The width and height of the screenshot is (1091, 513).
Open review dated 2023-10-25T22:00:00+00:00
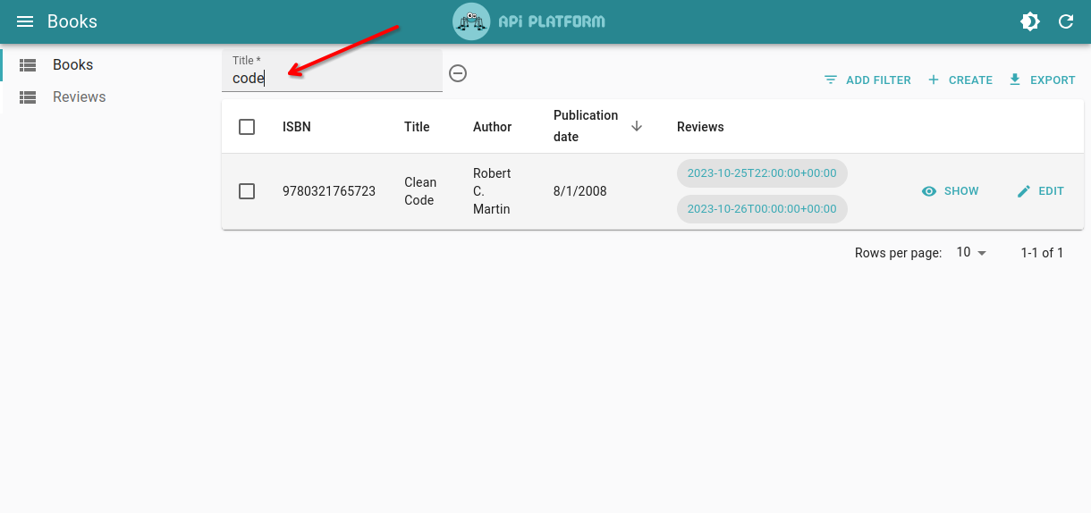[x=762, y=173]
